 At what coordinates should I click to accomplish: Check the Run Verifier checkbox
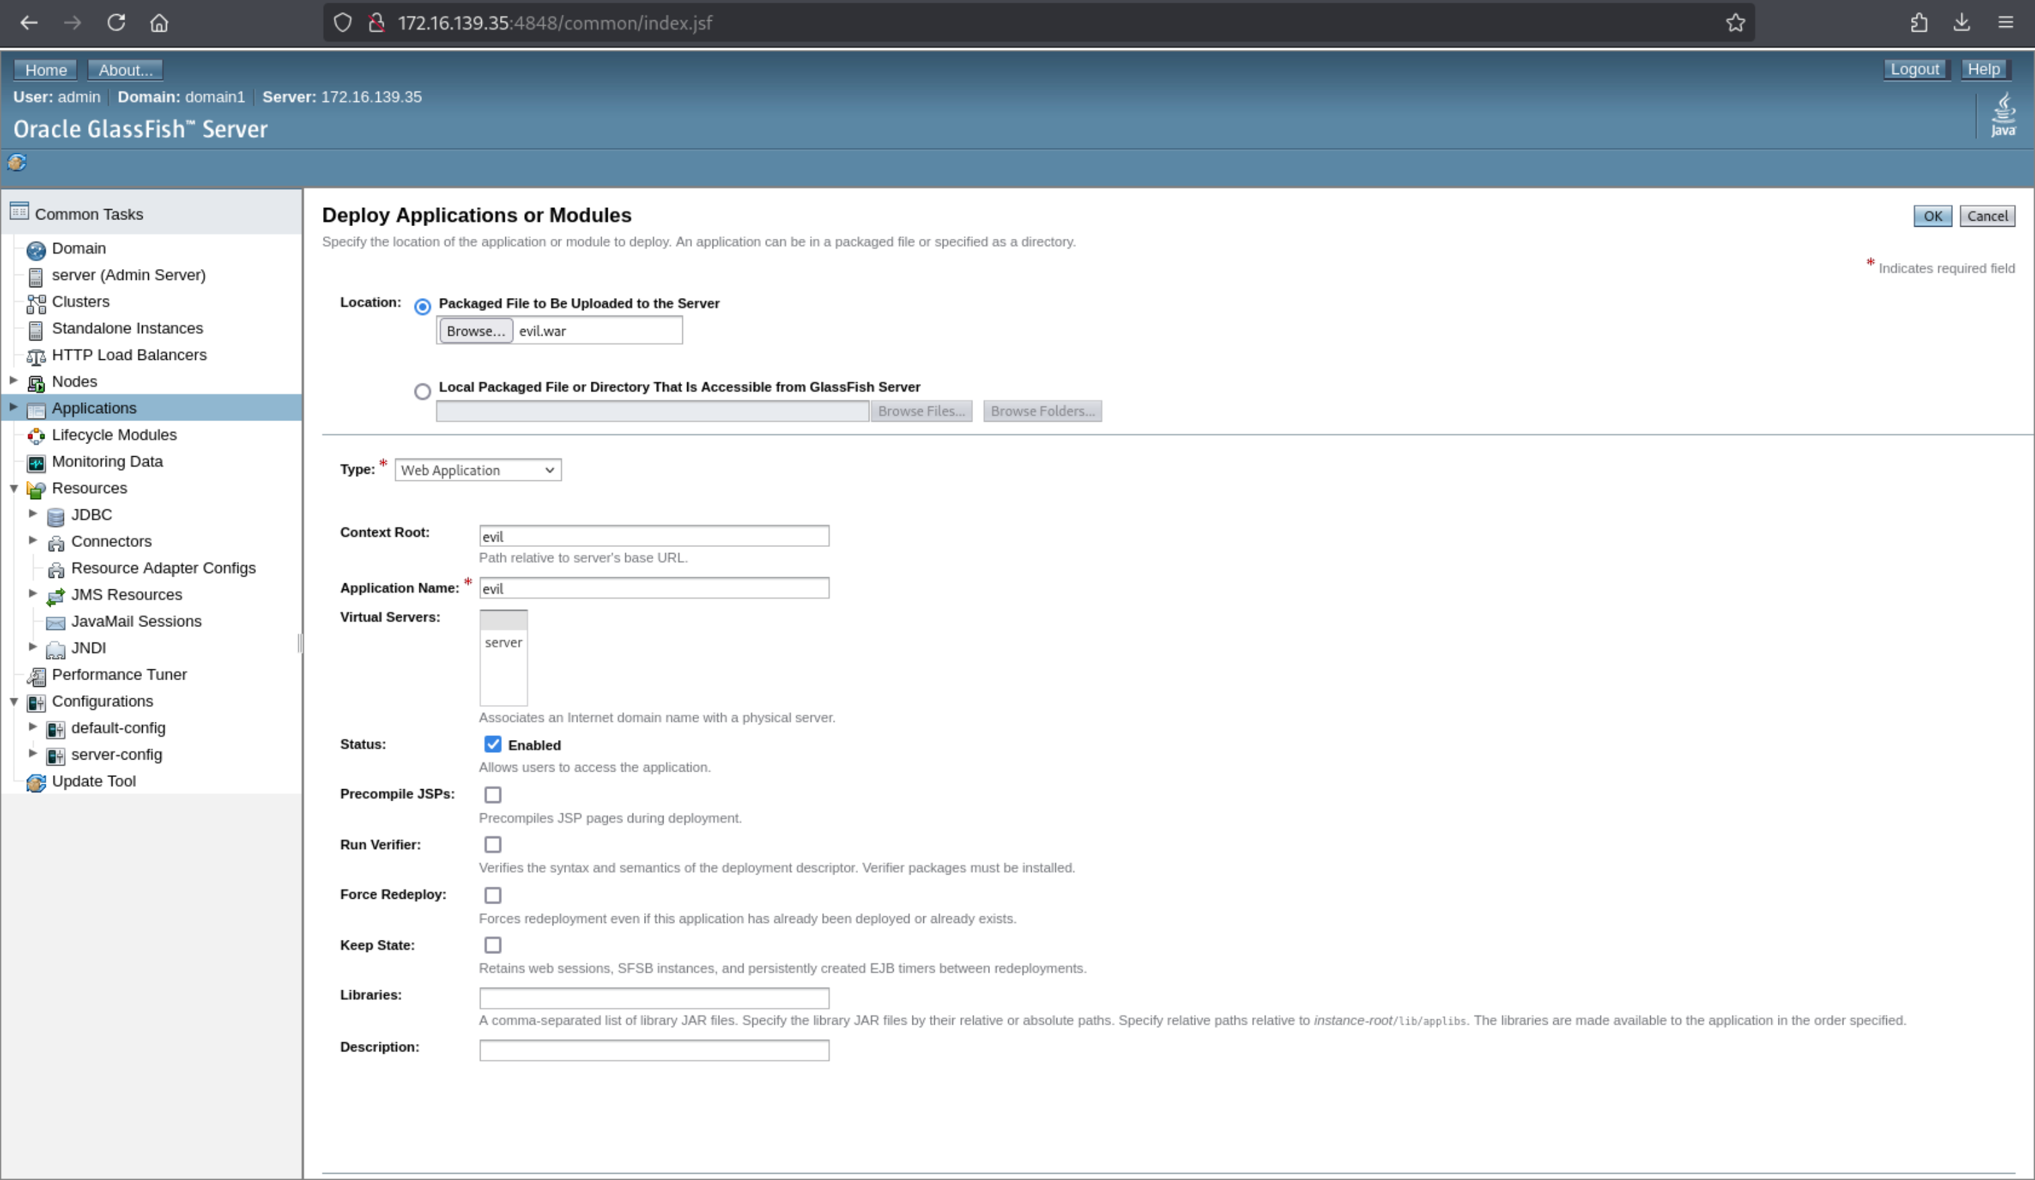pyautogui.click(x=493, y=844)
